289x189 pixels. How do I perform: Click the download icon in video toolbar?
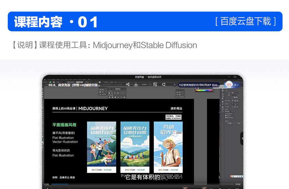(136, 85)
